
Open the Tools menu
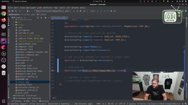click(62, 8)
